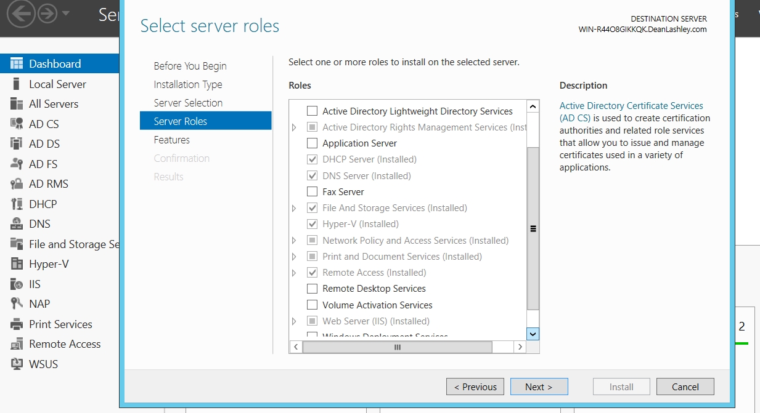This screenshot has height=413, width=760.
Task: Click the AD CS sidebar icon
Action: click(17, 124)
